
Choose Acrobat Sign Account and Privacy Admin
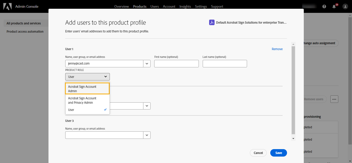tap(87, 100)
